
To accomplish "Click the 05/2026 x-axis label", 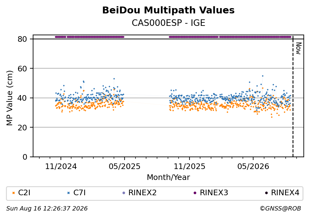I will (253, 167).
